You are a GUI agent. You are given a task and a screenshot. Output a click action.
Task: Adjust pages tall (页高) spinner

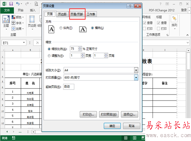106,56
